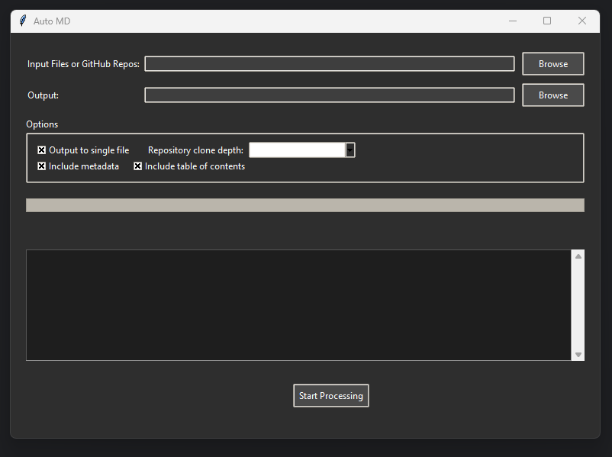Open the Repository clone depth dropdown arrow
Image resolution: width=612 pixels, height=457 pixels.
pos(350,150)
